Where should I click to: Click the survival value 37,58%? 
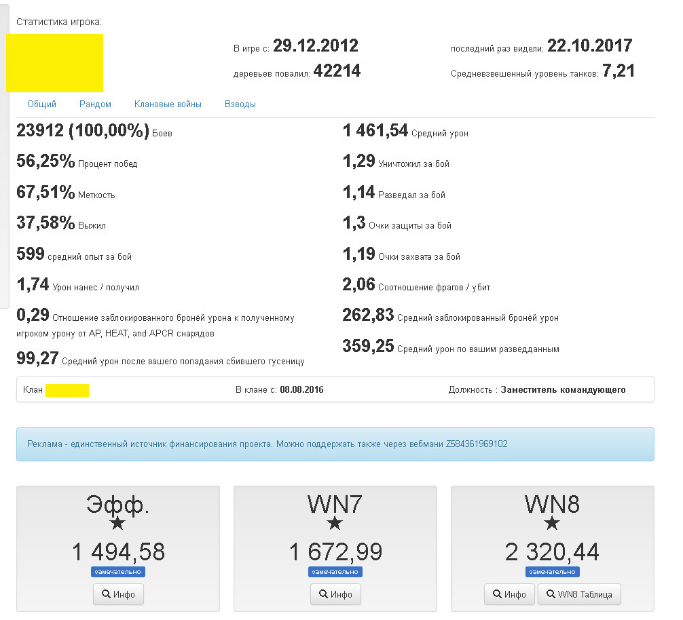click(45, 222)
